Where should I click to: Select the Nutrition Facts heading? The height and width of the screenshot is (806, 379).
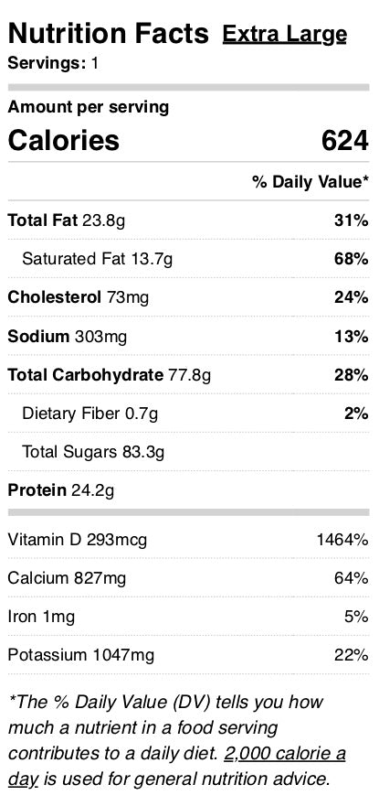(109, 34)
